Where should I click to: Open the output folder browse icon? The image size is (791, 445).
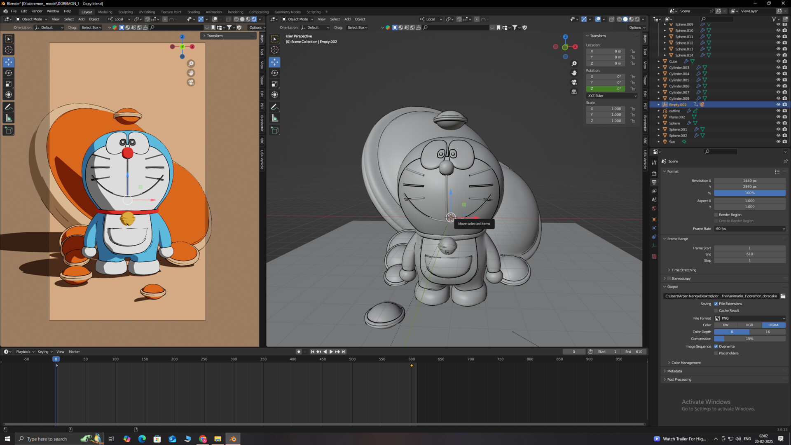783,296
